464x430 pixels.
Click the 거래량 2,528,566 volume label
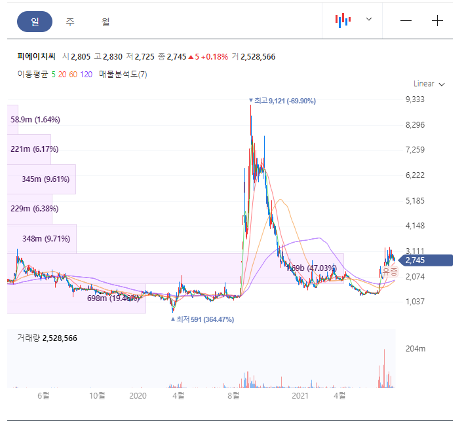click(x=47, y=338)
